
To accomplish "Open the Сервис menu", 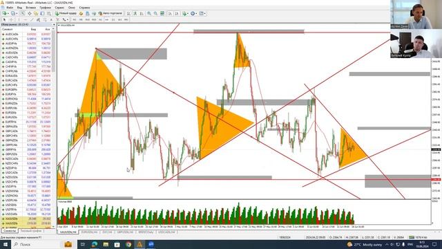I will [x=59, y=8].
